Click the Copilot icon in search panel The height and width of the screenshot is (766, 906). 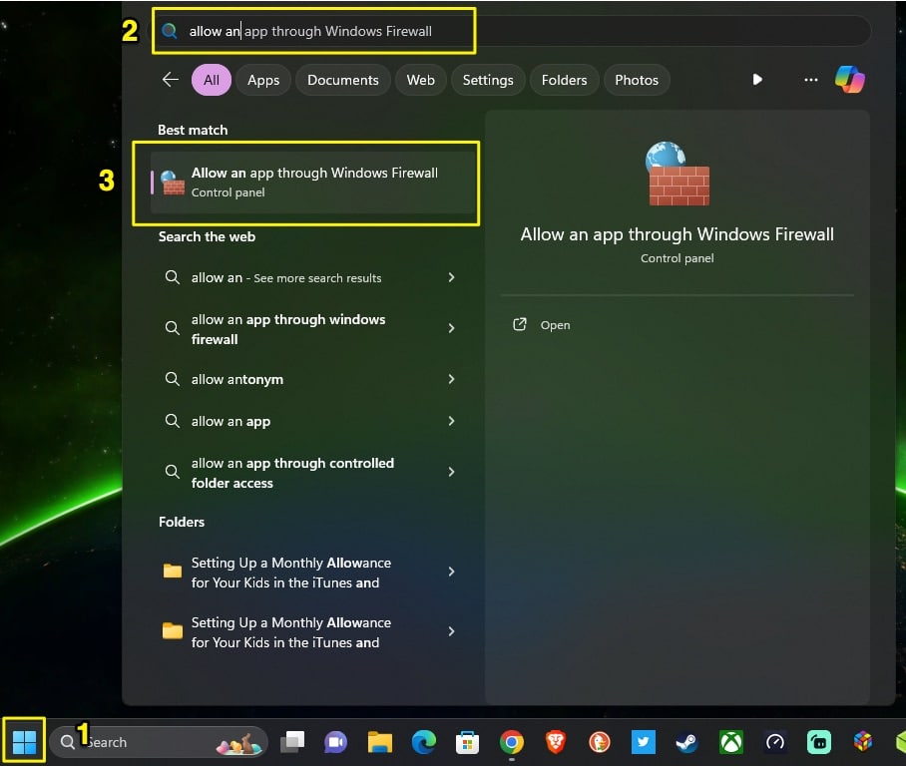(850, 79)
